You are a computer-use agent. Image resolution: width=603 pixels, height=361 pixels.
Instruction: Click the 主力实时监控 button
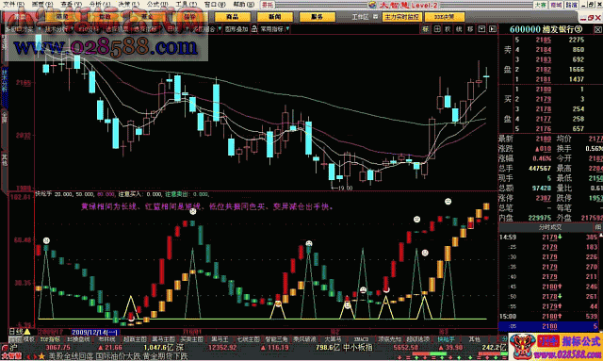click(402, 17)
